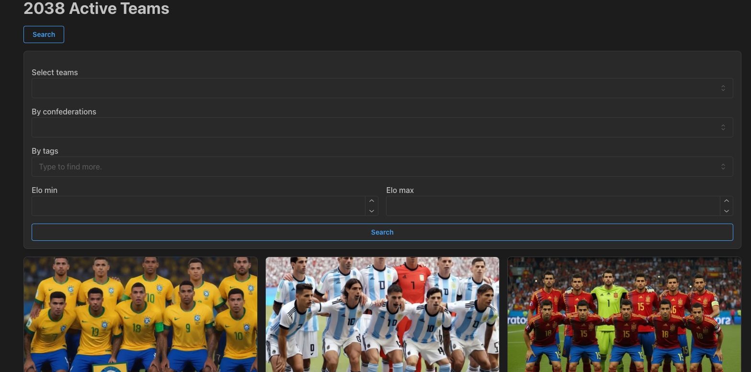The image size is (751, 372).
Task: Decrease Elo max with the down arrow
Action: (x=727, y=211)
